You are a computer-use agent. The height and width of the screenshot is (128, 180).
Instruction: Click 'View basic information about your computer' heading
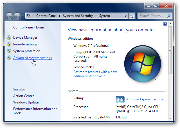coord(111,30)
